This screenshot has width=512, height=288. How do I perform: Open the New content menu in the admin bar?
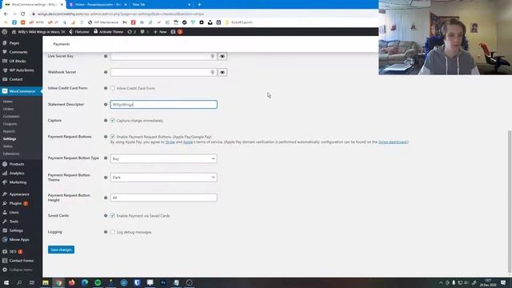click(x=160, y=32)
